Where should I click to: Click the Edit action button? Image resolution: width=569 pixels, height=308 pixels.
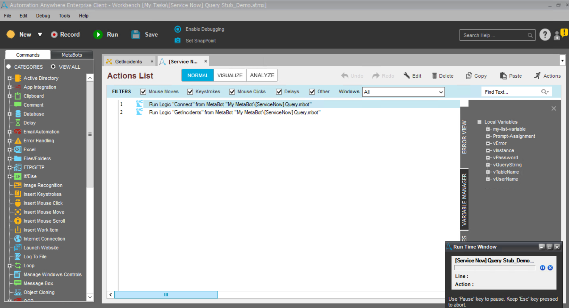click(412, 76)
